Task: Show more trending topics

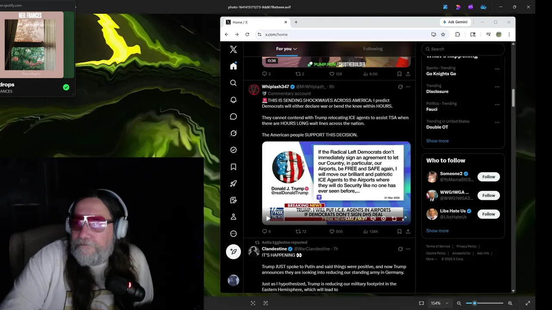Action: [437, 141]
